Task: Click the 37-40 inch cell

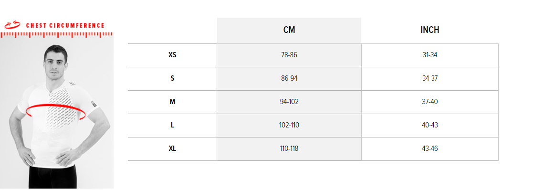Action: pos(429,102)
